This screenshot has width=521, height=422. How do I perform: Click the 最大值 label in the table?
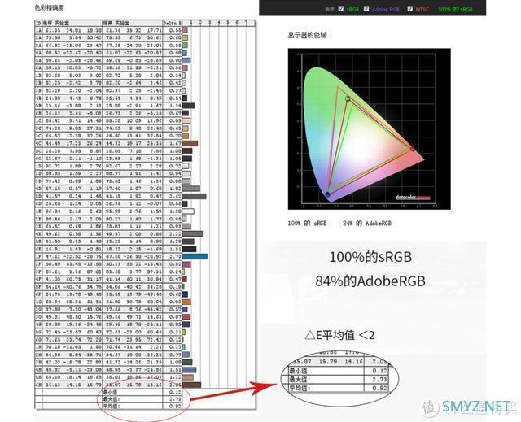(112, 399)
